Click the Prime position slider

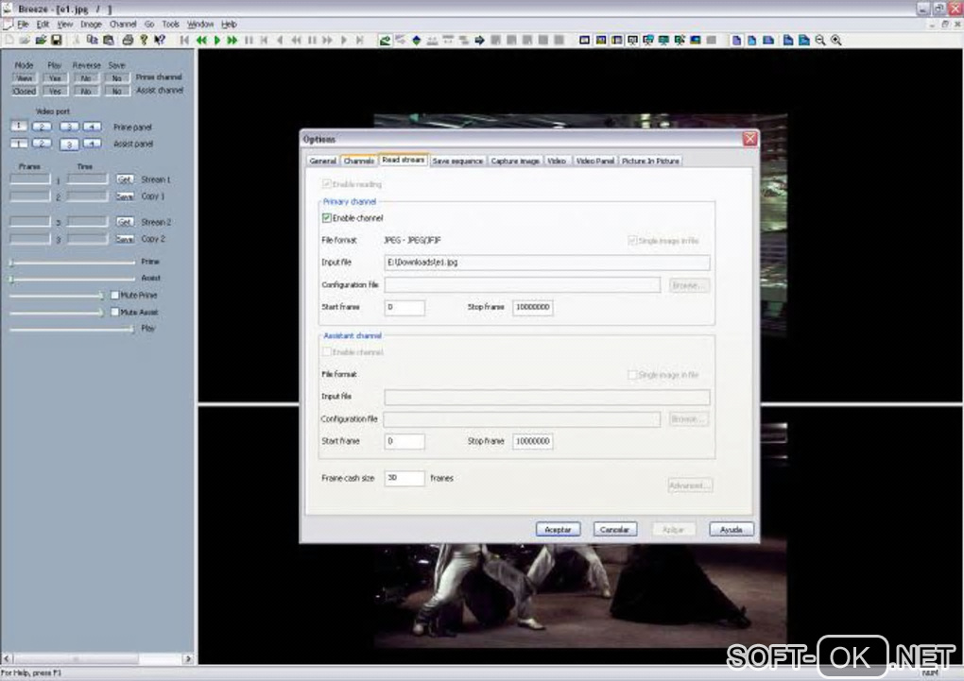(x=72, y=263)
